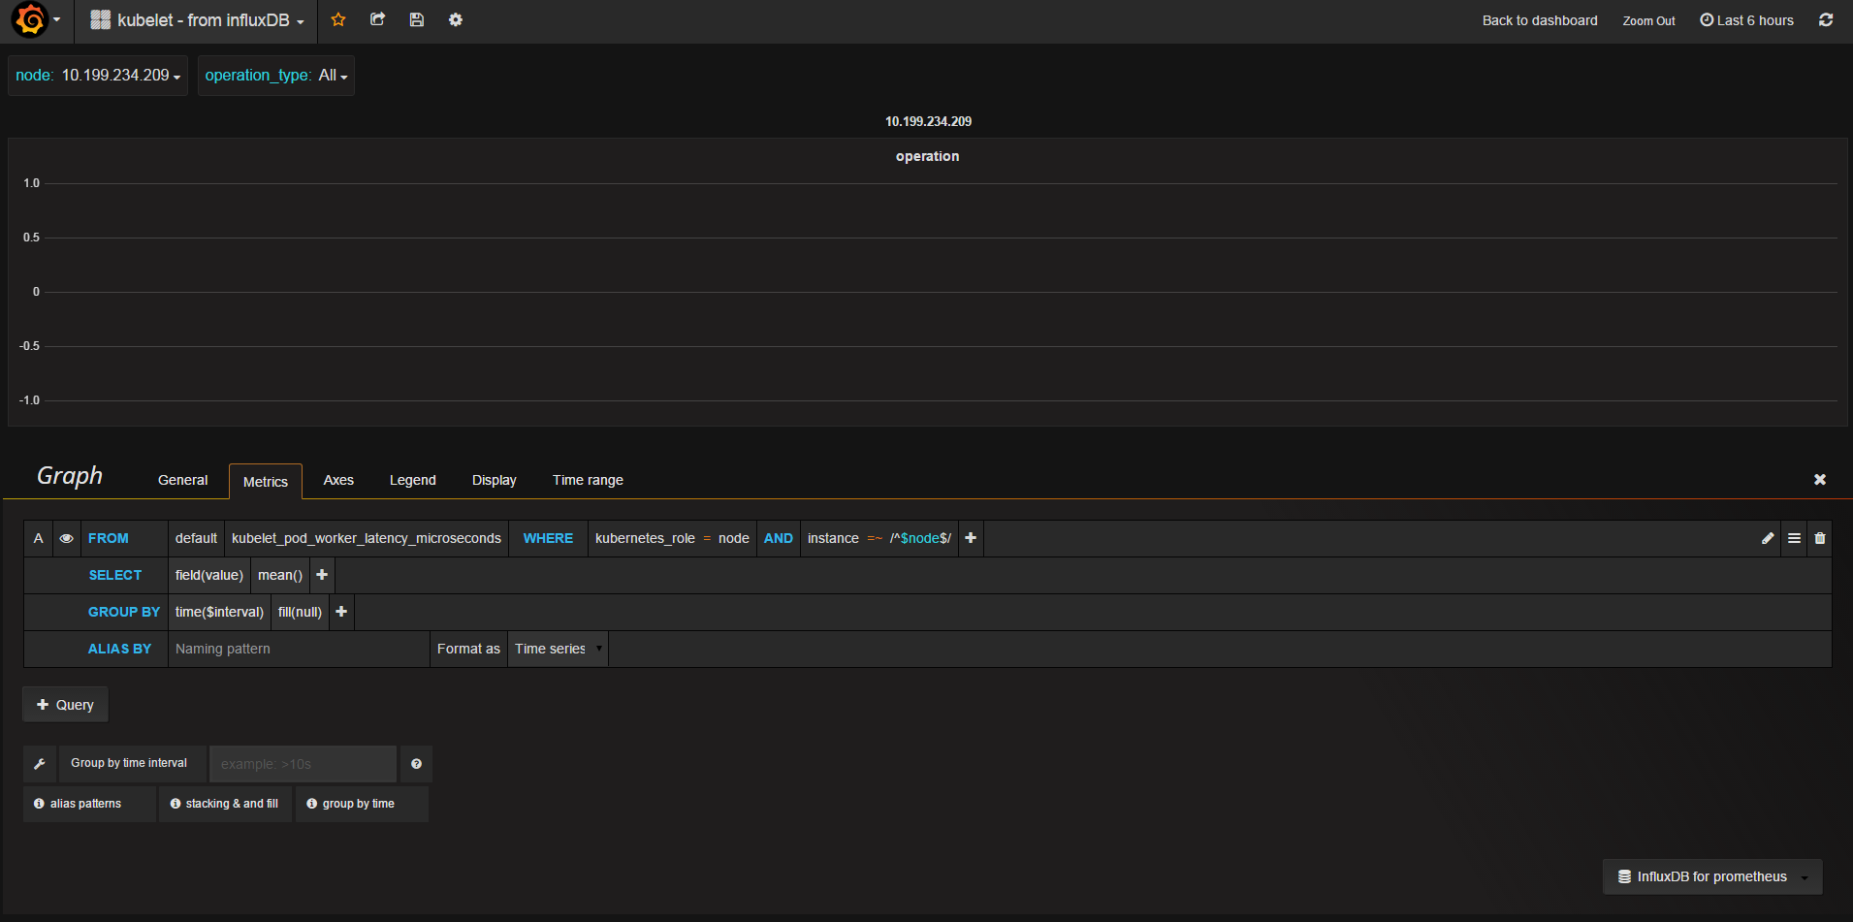
Task: Open the dashboard picker 'kubelet - from influxDB'
Action: click(198, 20)
